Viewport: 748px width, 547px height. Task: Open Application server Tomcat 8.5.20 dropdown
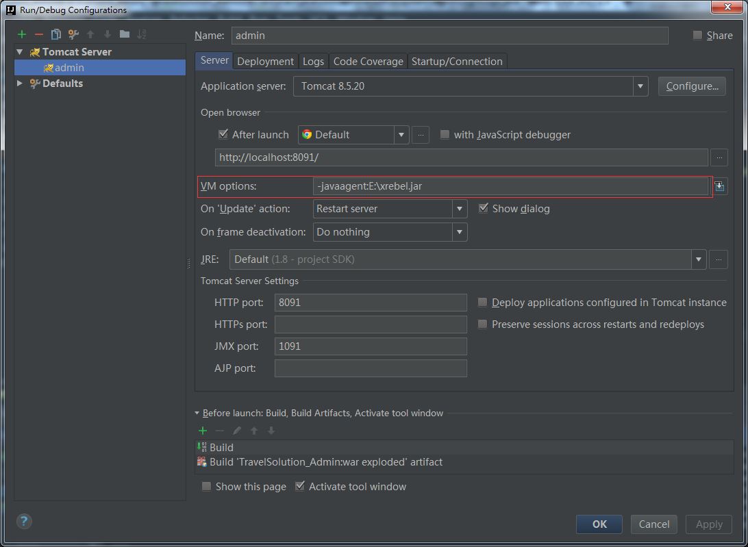(x=471, y=86)
